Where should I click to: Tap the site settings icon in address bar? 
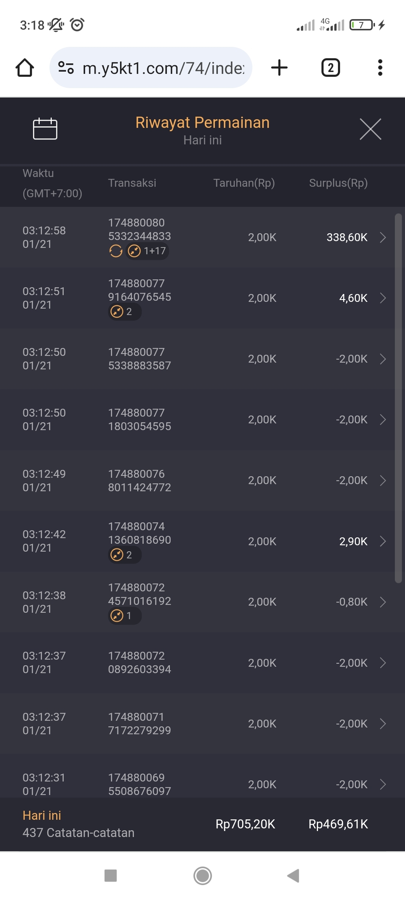(x=66, y=68)
